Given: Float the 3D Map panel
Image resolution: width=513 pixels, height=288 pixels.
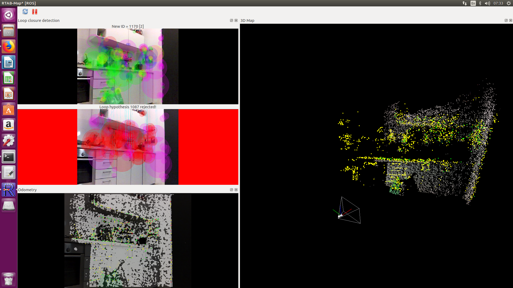Looking at the screenshot, I should coord(506,21).
